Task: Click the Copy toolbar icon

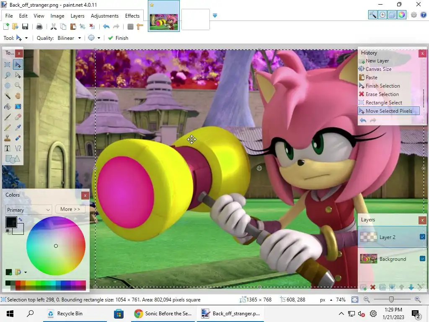Action: [63, 26]
